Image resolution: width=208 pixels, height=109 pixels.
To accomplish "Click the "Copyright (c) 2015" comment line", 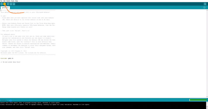I will coord(13,51).
